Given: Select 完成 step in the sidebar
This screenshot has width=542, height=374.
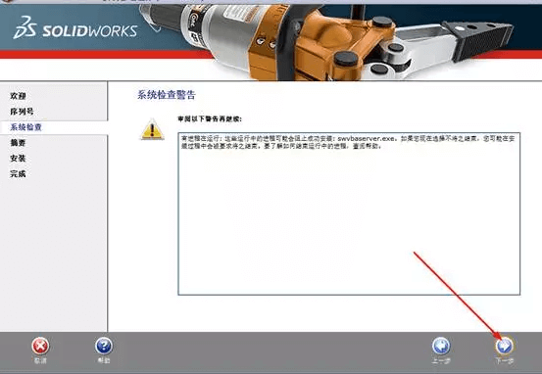Looking at the screenshot, I should click(18, 173).
